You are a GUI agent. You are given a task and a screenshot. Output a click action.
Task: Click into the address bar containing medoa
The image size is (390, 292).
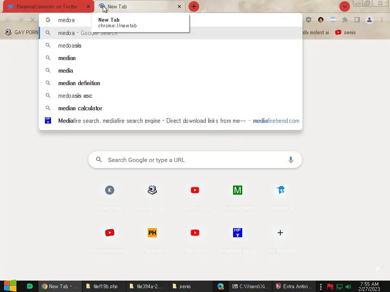[171, 20]
